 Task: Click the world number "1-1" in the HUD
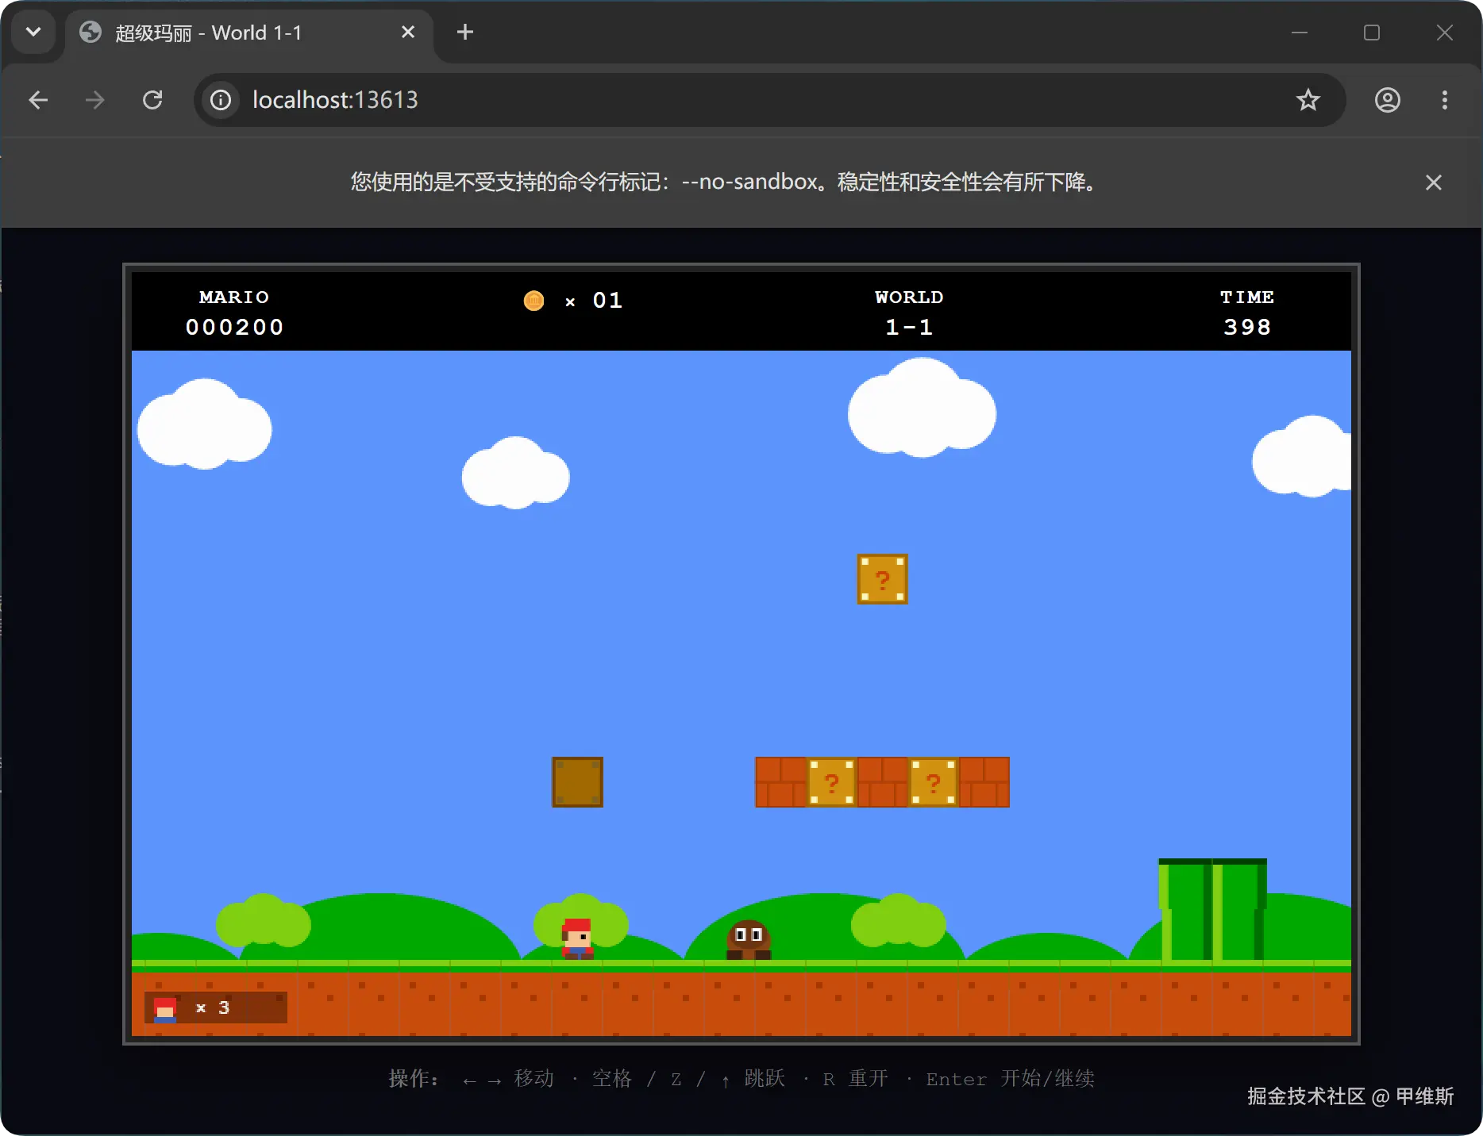click(909, 327)
